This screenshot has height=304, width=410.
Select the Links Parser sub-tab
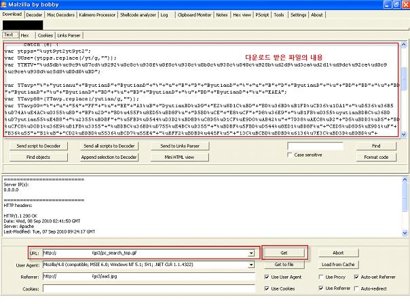[x=69, y=35]
